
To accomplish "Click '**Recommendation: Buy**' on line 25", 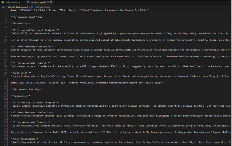I will tap(27, 89).
